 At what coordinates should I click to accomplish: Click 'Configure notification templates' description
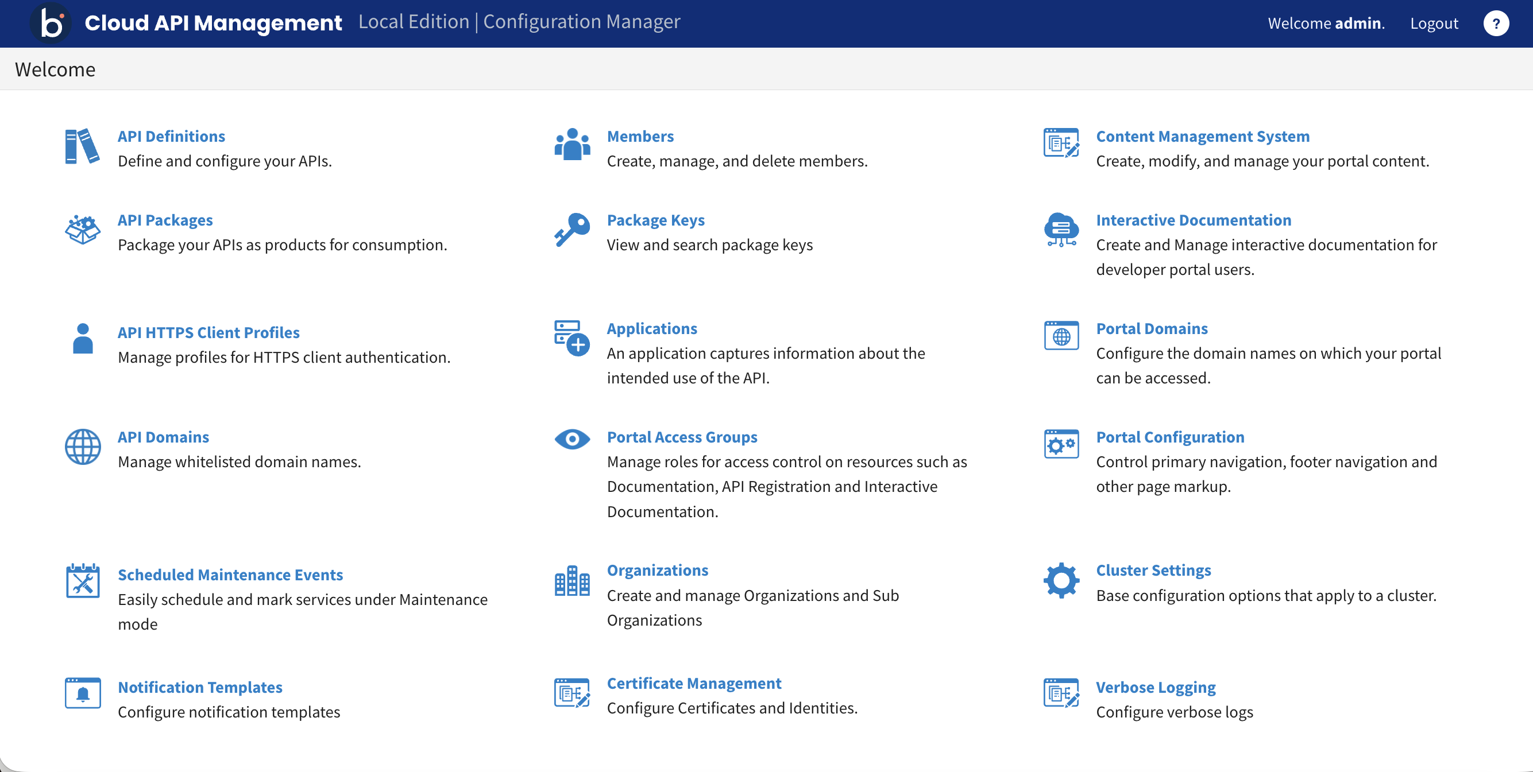pos(229,711)
